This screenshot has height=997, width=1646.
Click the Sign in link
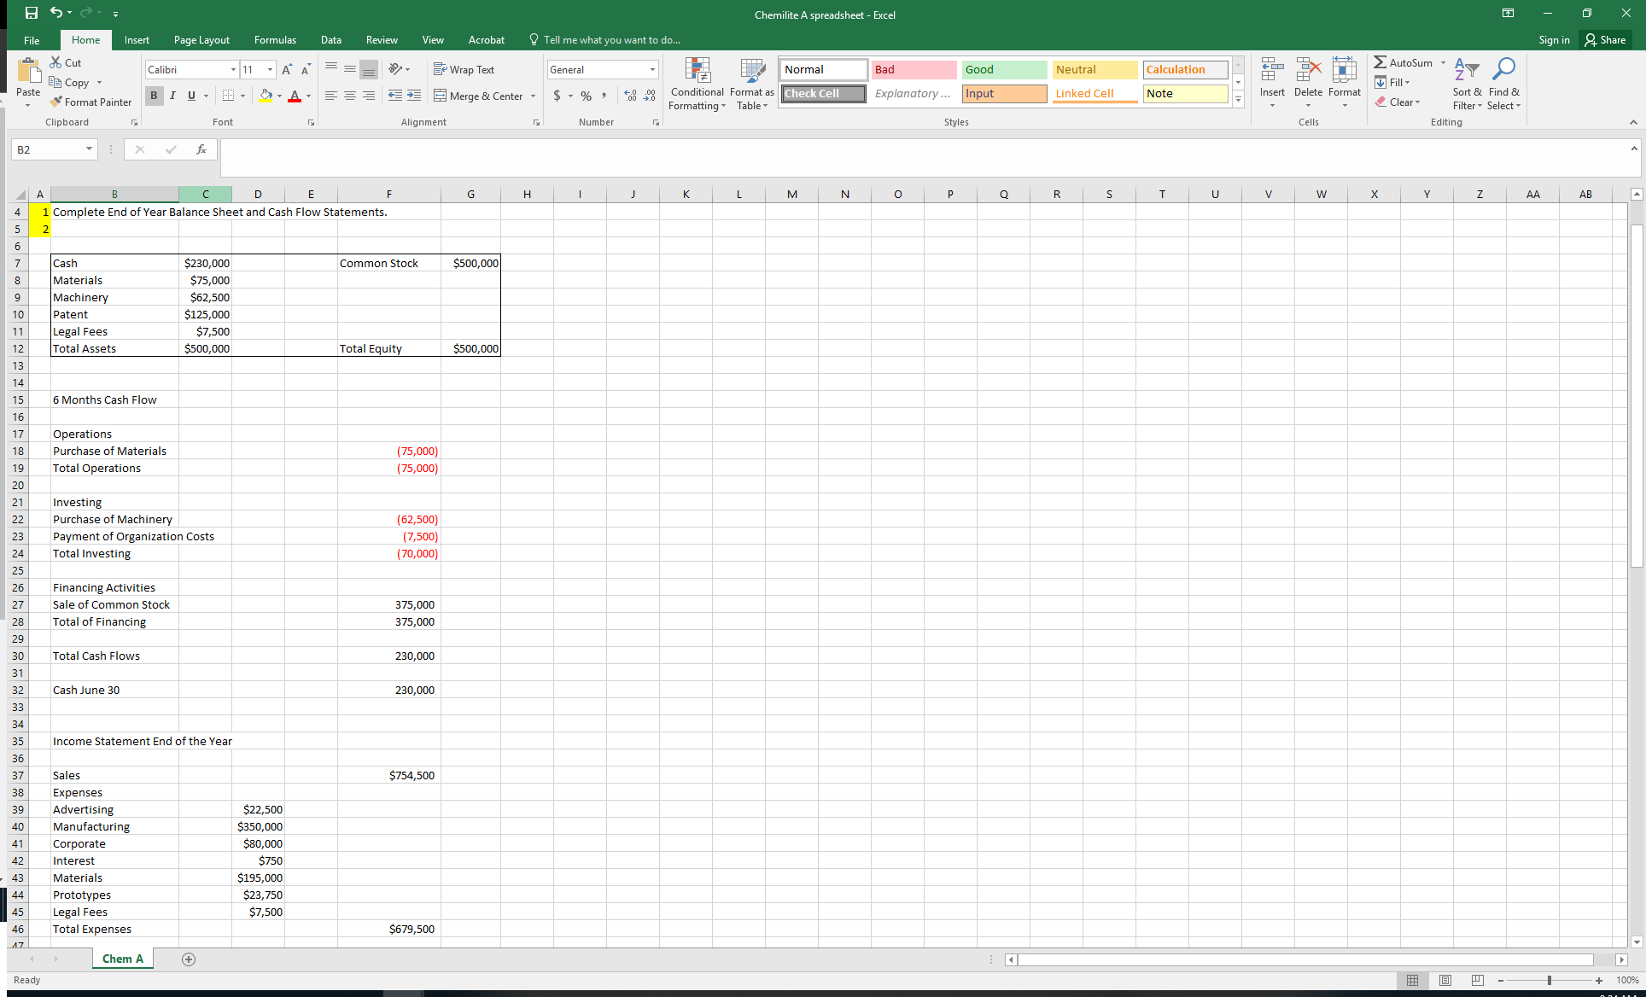1554,39
